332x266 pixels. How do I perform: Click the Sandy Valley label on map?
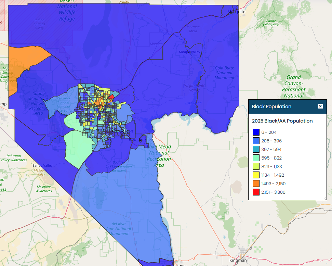42,165
